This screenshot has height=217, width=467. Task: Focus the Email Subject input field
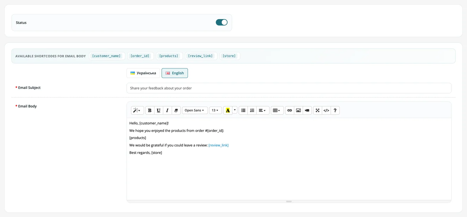pos(289,88)
